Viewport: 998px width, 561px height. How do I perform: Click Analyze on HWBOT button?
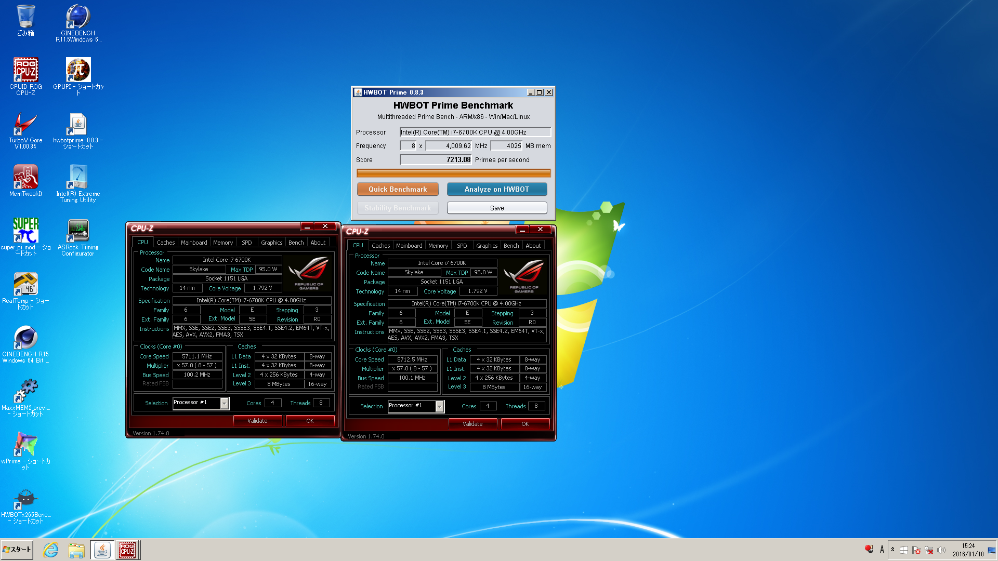497,189
